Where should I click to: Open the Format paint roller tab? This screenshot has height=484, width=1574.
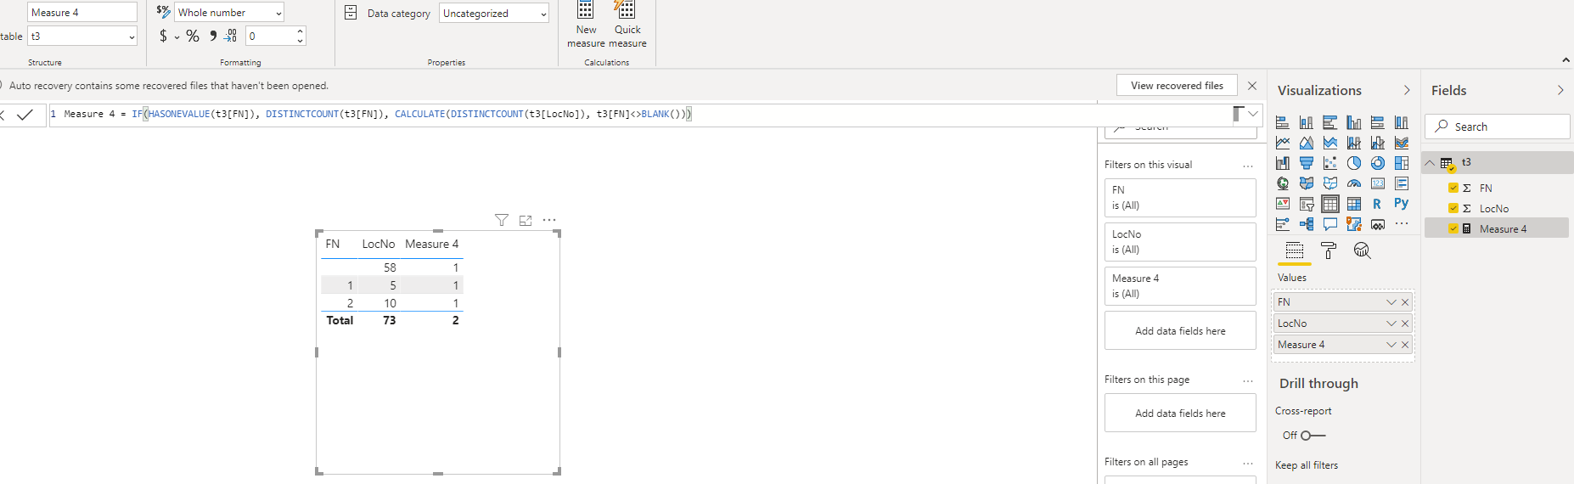pos(1329,250)
